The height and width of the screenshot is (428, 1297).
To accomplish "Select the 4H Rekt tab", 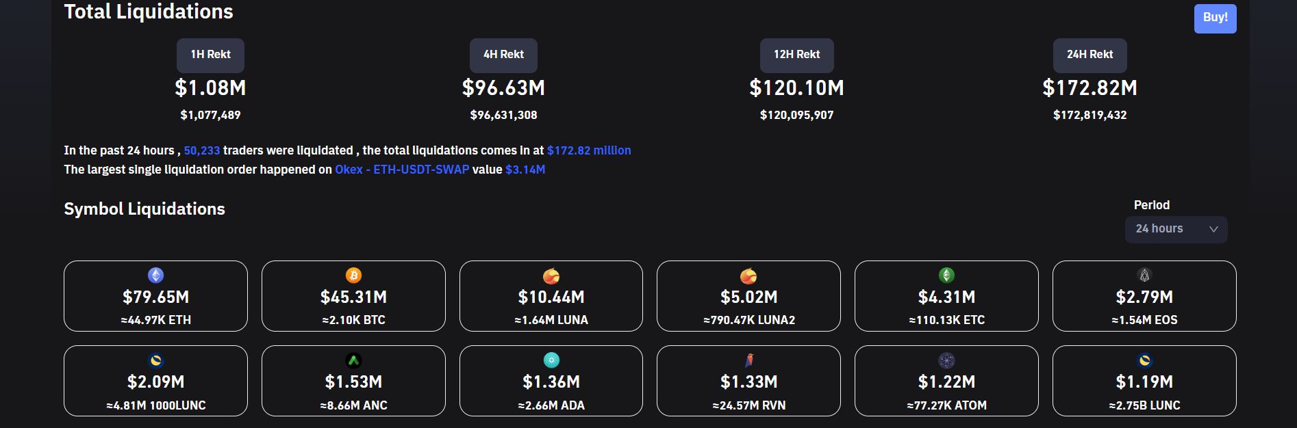I will tap(503, 55).
